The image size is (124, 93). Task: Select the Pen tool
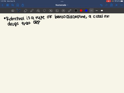coord(19,11)
